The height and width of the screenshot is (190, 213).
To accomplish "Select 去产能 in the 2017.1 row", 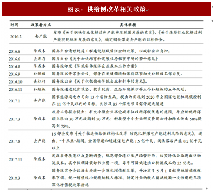I will click(40, 100).
